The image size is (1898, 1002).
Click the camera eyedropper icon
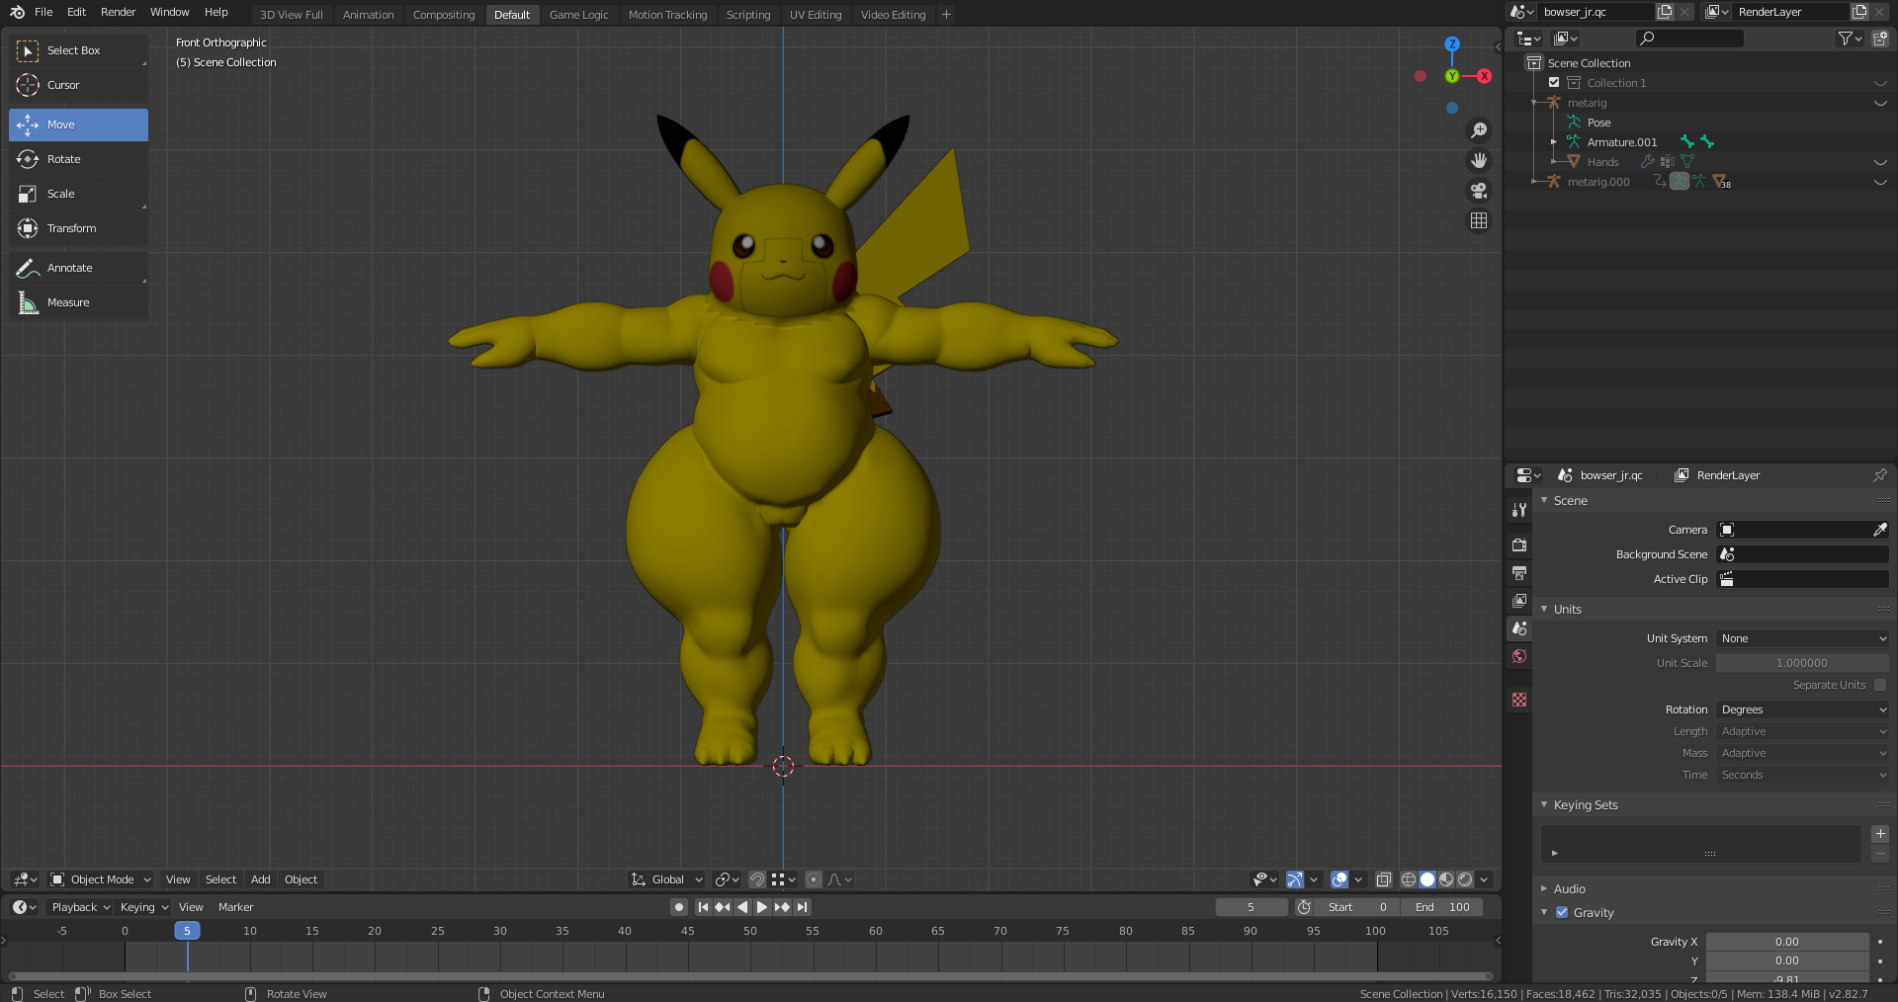(1879, 530)
